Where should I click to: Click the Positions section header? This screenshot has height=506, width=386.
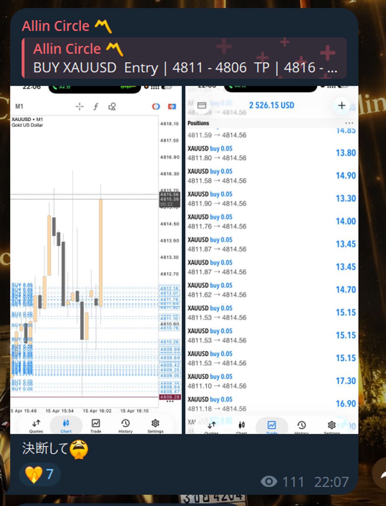coord(198,123)
